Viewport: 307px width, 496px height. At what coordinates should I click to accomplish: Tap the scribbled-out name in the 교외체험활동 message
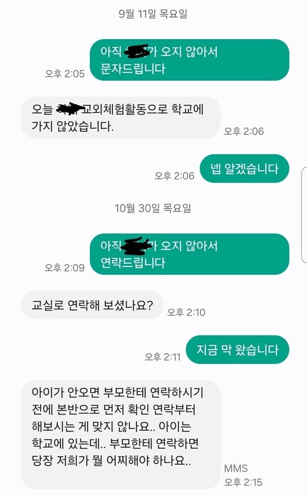tap(70, 108)
